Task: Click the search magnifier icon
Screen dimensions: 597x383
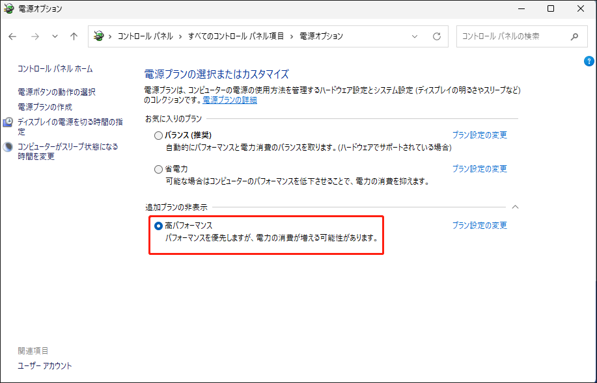Action: 574,36
